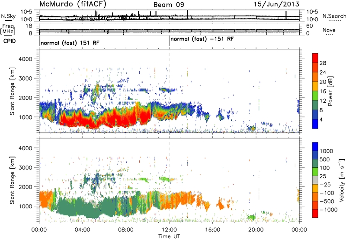Click the 'Time UT' axis title
The height and width of the screenshot is (239, 346).
coord(169,236)
